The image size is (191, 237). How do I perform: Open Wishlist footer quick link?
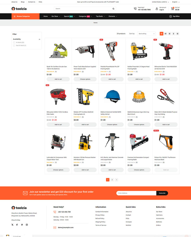click(128, 225)
